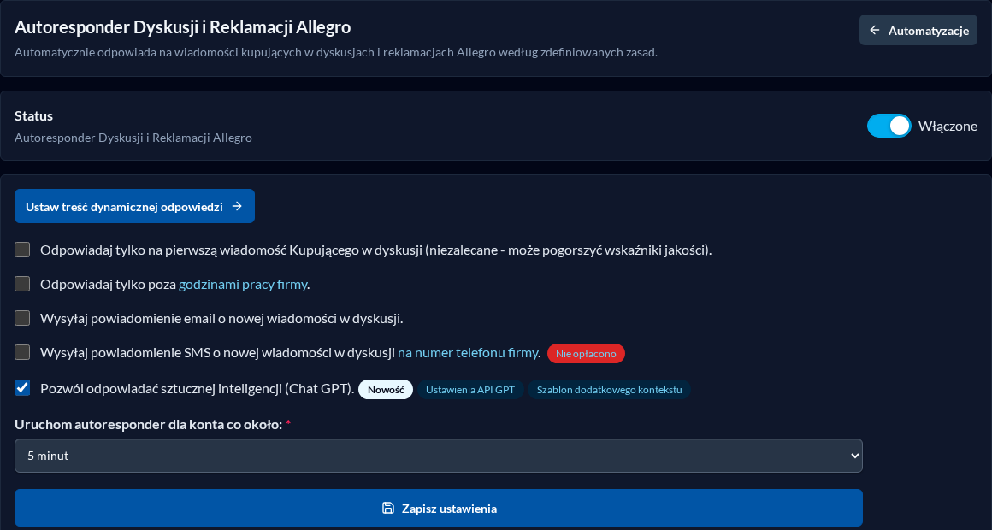This screenshot has width=992, height=530.
Task: Click Zapisz ustawienia button
Action: point(439,508)
